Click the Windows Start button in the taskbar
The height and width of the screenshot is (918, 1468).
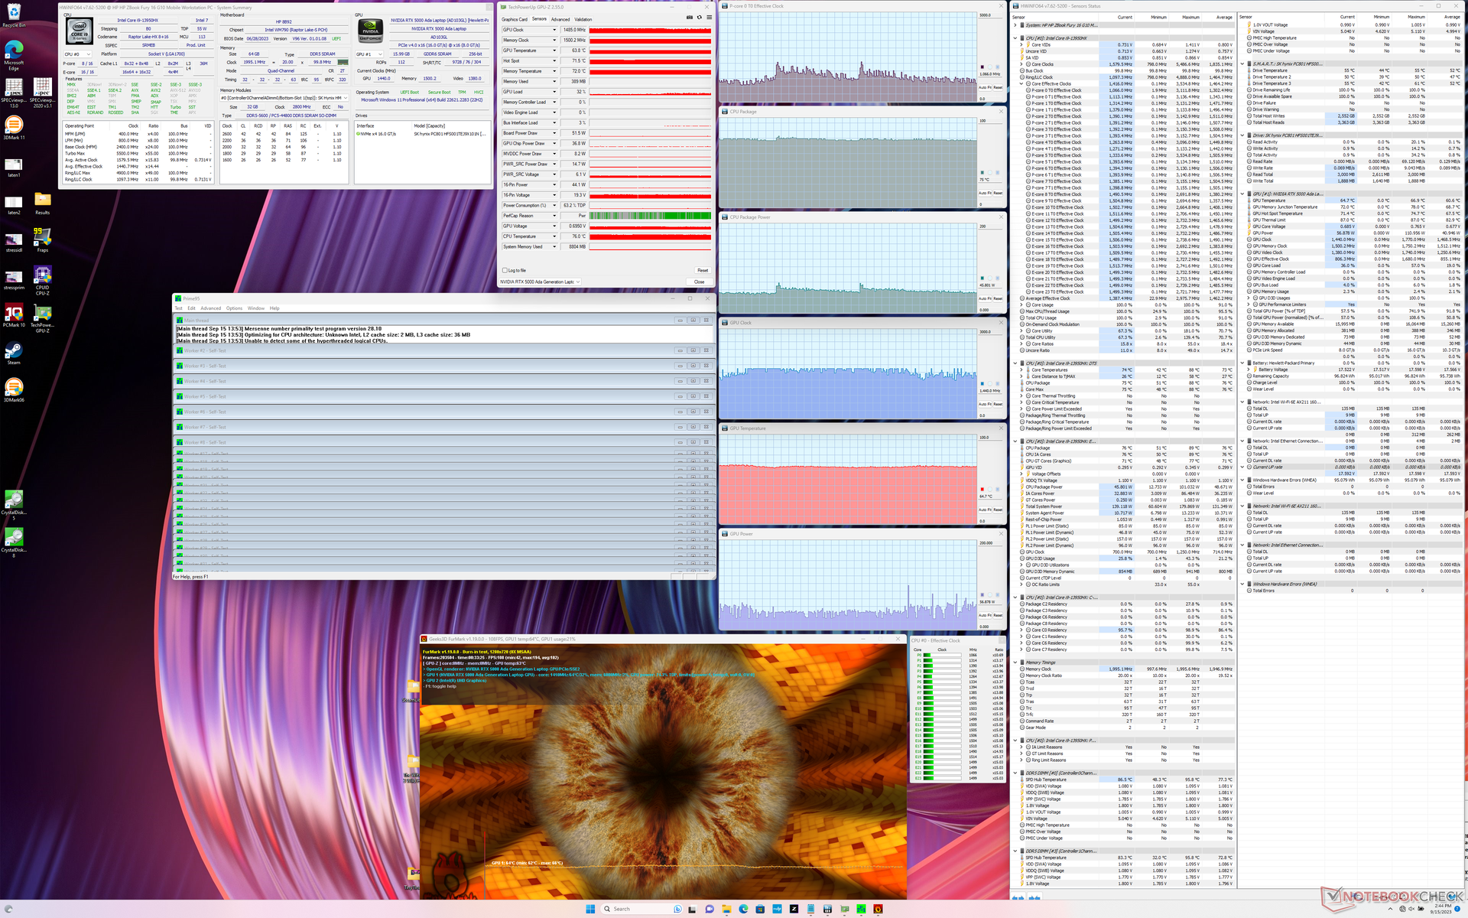coord(590,909)
